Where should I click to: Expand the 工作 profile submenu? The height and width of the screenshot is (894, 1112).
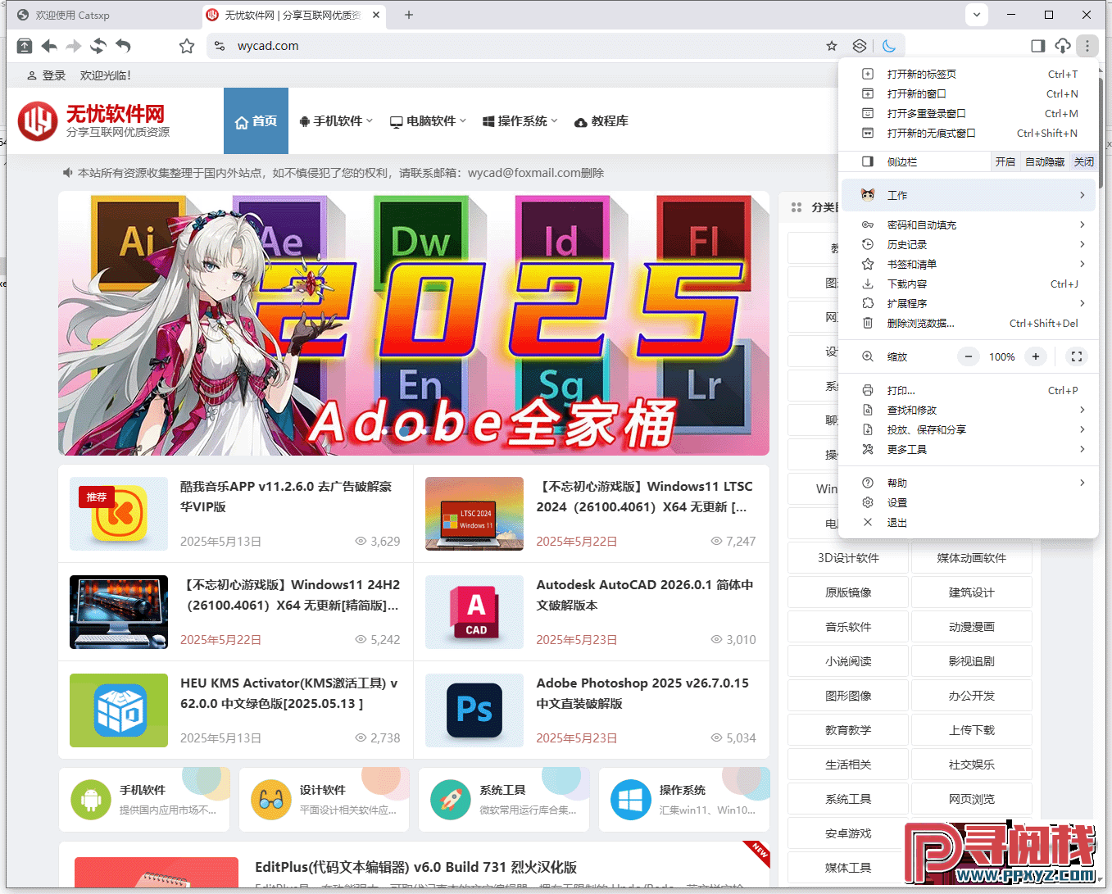pyautogui.click(x=969, y=195)
